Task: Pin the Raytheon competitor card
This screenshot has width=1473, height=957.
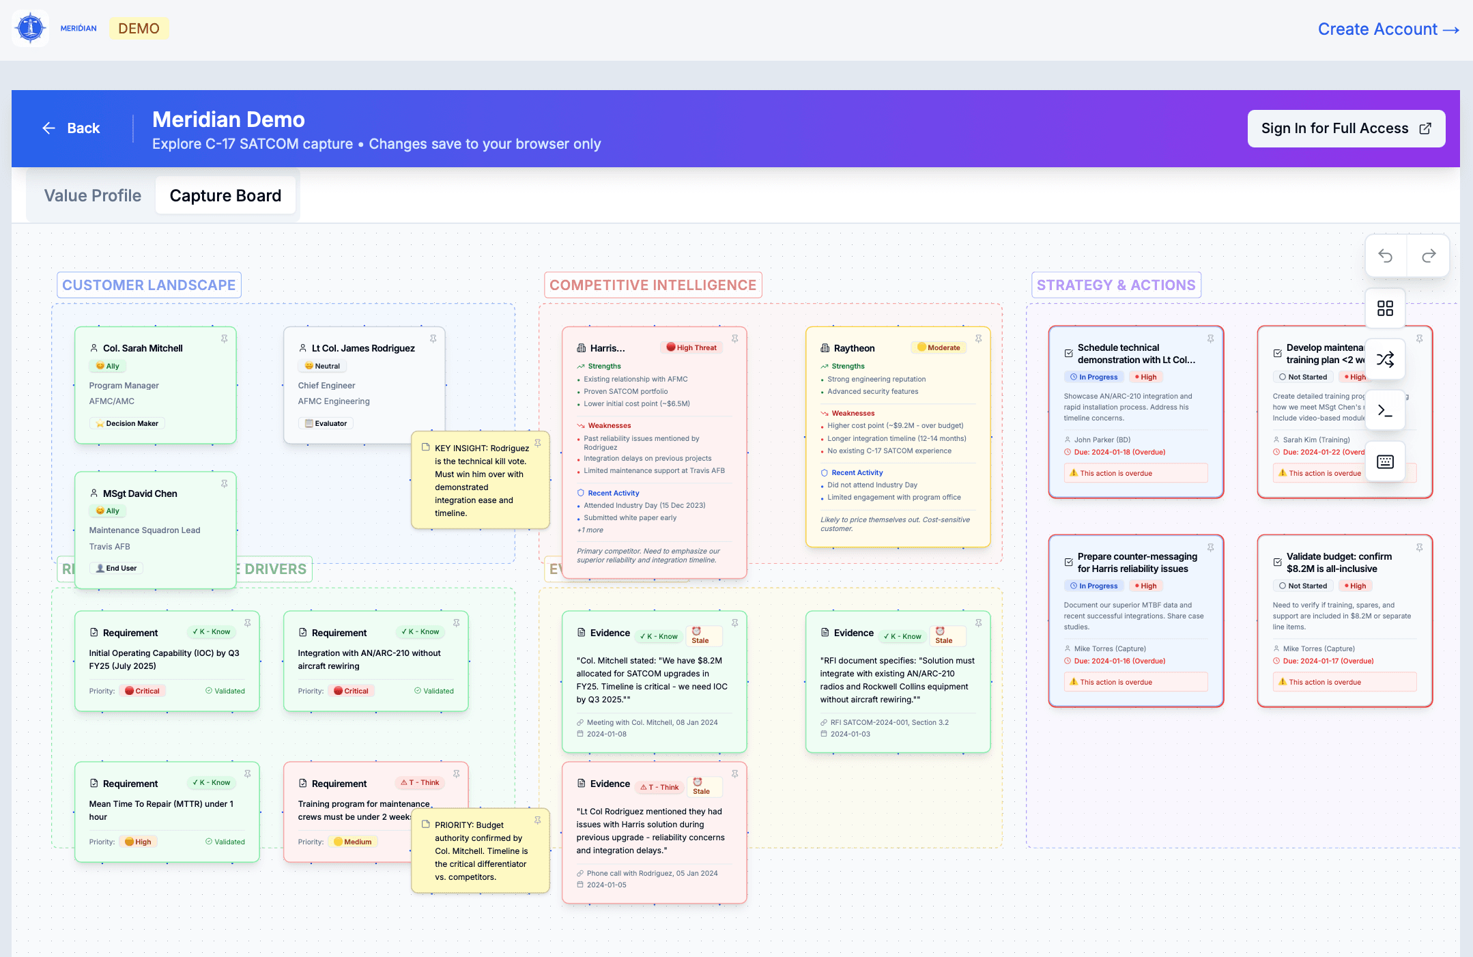Action: 978,339
